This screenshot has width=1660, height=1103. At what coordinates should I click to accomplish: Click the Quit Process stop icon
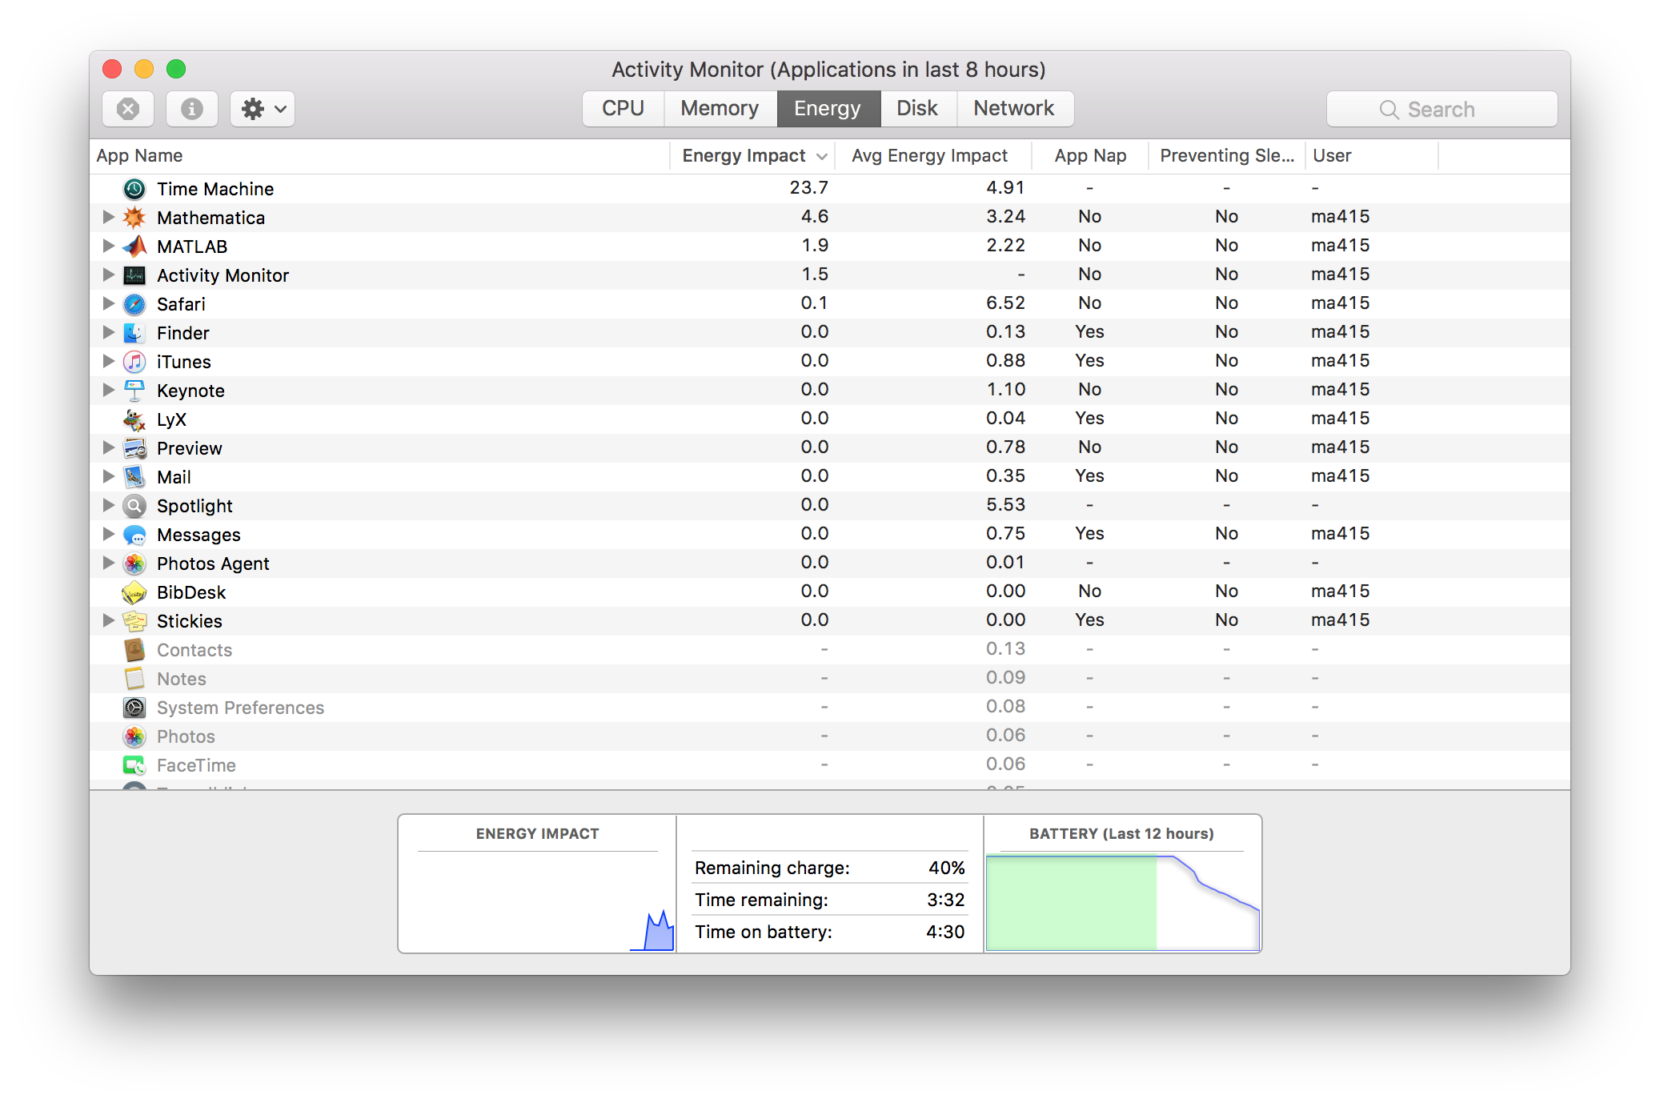coord(128,109)
